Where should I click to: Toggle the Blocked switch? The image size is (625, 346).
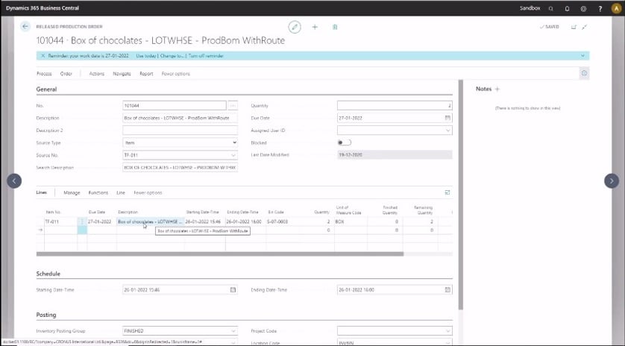(x=345, y=142)
